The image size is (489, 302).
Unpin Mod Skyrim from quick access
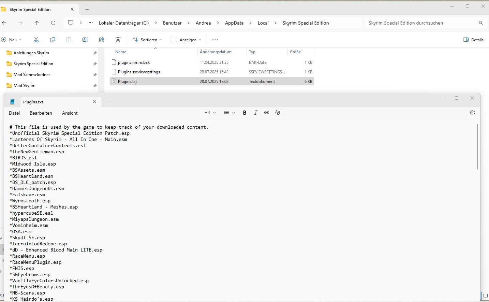(x=95, y=86)
